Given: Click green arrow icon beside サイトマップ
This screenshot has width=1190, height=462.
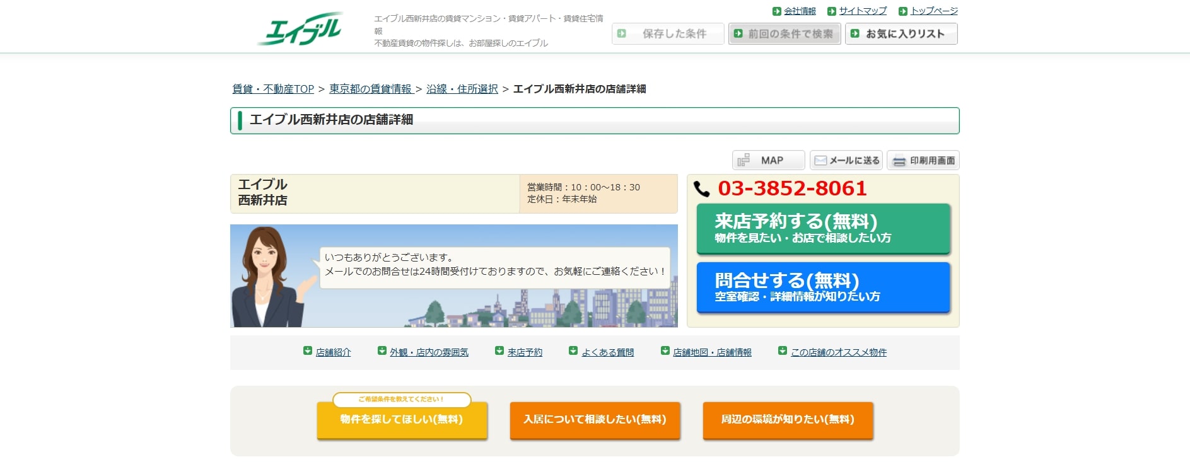Looking at the screenshot, I should (x=832, y=11).
